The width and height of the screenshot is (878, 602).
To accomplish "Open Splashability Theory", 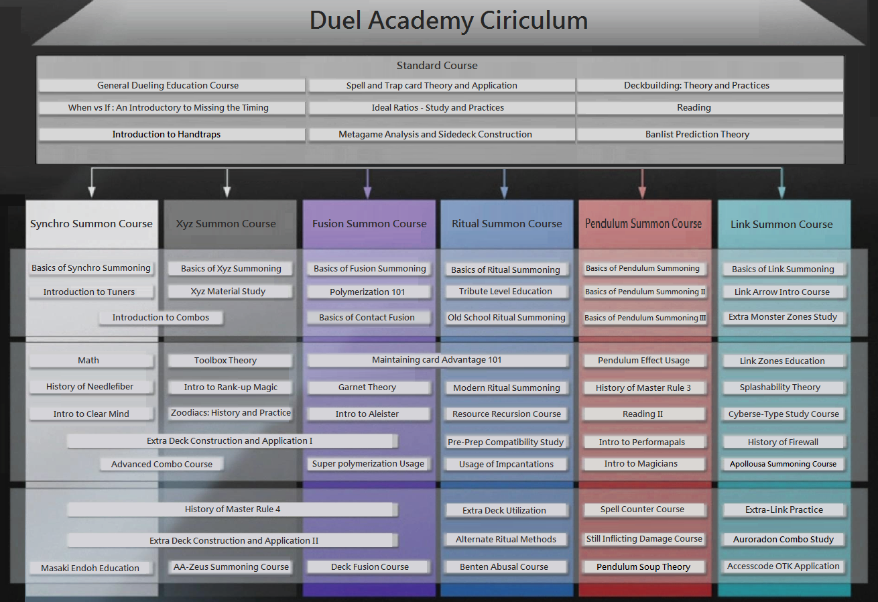I will pos(783,387).
